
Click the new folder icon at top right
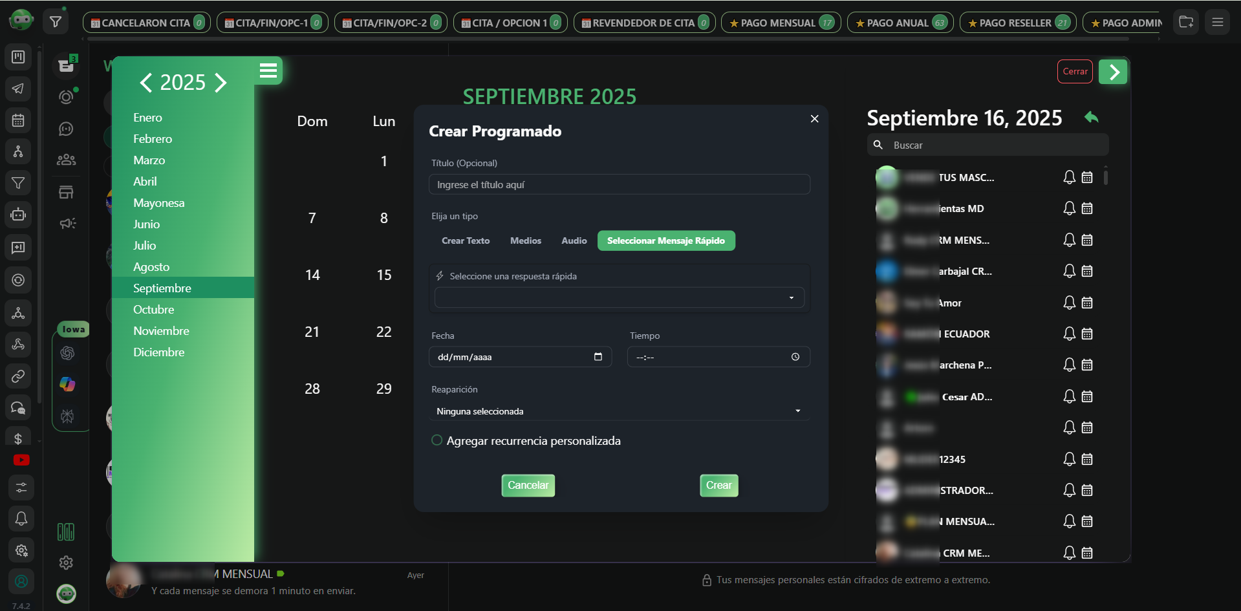click(1186, 23)
